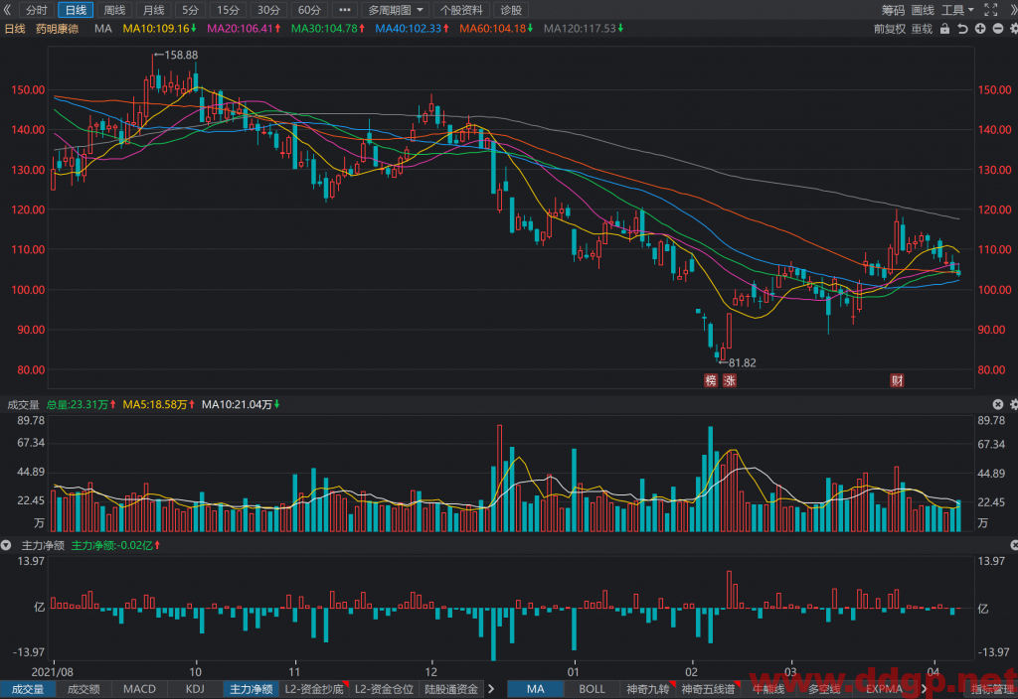The height and width of the screenshot is (699, 1018).
Task: Click the 81.82 low price label
Action: (742, 362)
